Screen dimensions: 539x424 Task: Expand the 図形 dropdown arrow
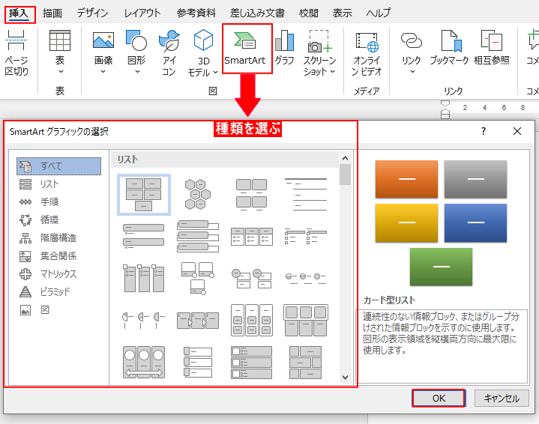pyautogui.click(x=137, y=72)
